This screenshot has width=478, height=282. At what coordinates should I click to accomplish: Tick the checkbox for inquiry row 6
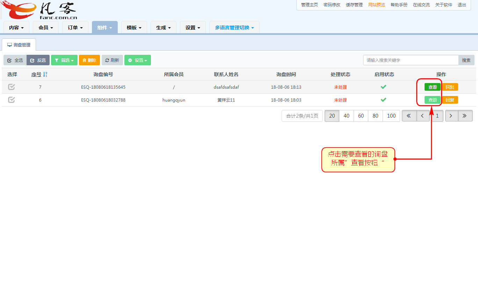(12, 100)
